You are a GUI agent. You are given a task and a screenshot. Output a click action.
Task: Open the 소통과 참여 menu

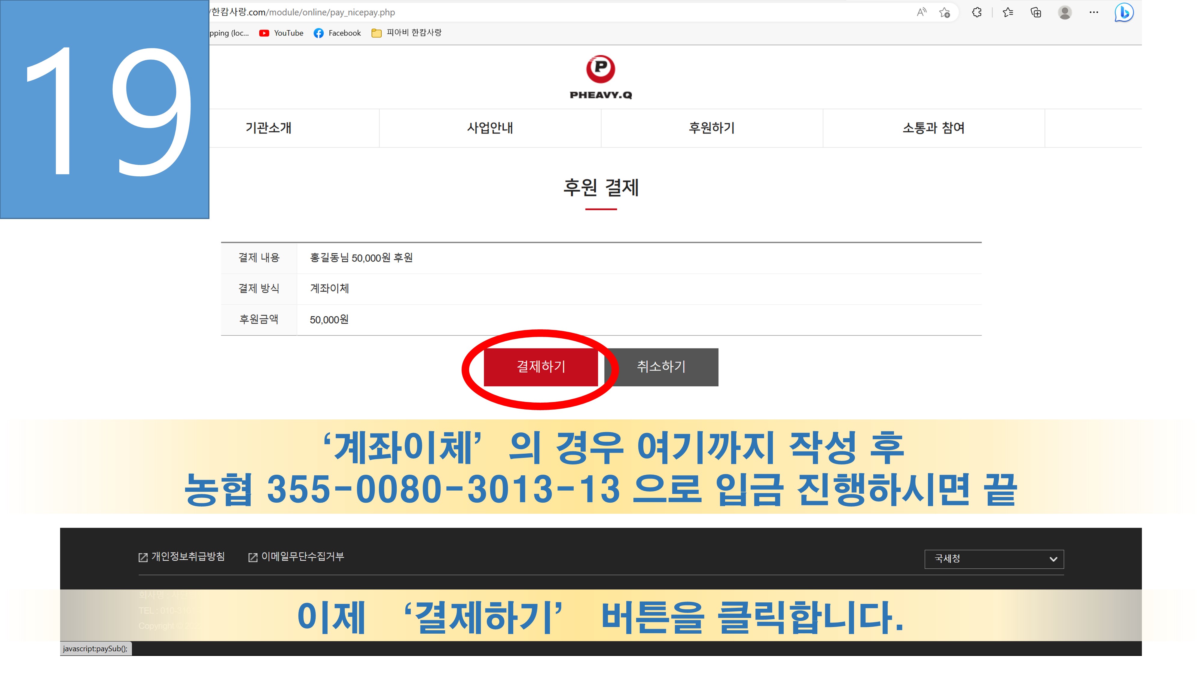(933, 128)
